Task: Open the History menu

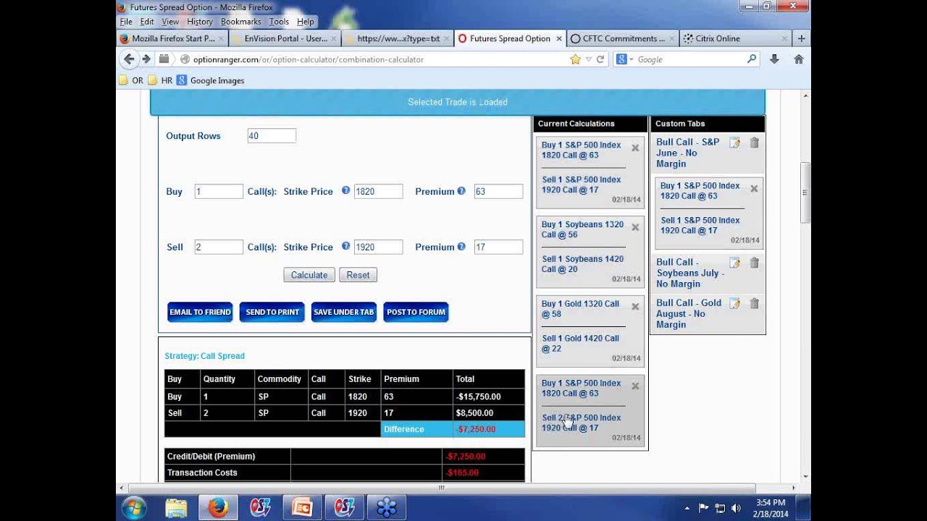Action: (x=200, y=22)
